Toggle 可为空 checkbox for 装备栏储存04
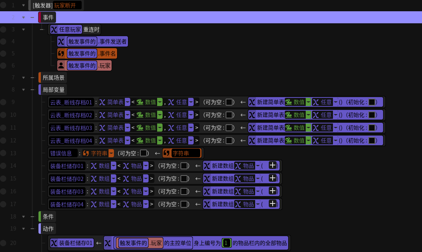The image size is (422, 252). (x=184, y=205)
